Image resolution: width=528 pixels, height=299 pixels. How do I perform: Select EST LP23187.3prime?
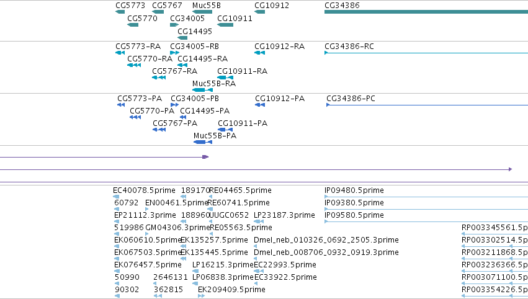(284, 215)
